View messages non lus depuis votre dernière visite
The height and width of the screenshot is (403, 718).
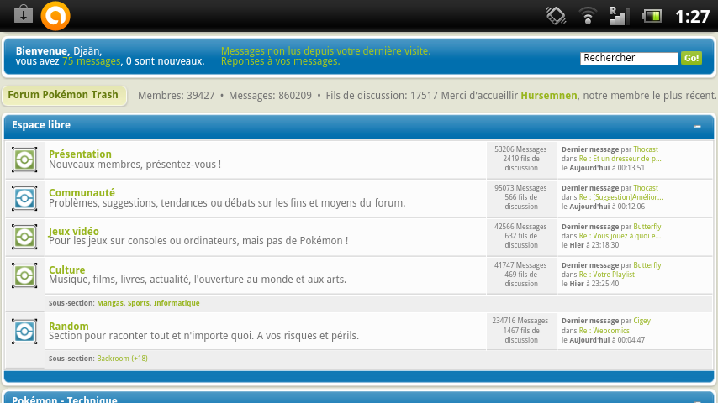325,50
